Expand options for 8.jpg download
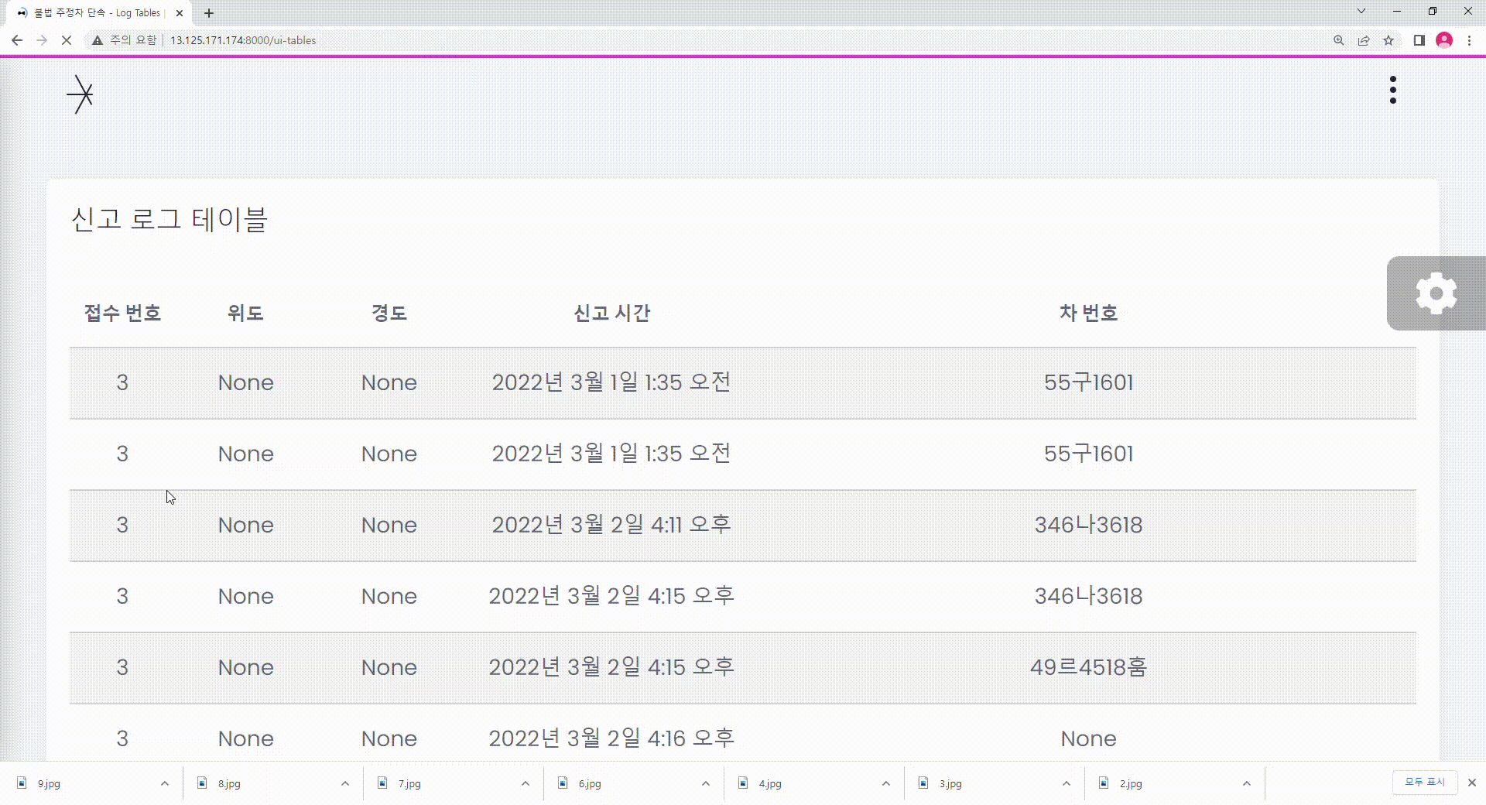The width and height of the screenshot is (1486, 805). [x=345, y=783]
